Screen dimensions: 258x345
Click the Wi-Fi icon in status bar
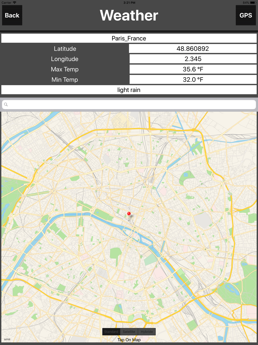pos(14,3)
